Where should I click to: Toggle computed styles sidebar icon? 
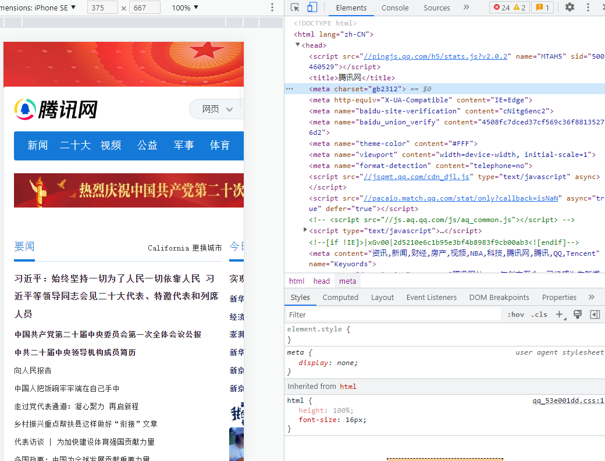point(595,315)
